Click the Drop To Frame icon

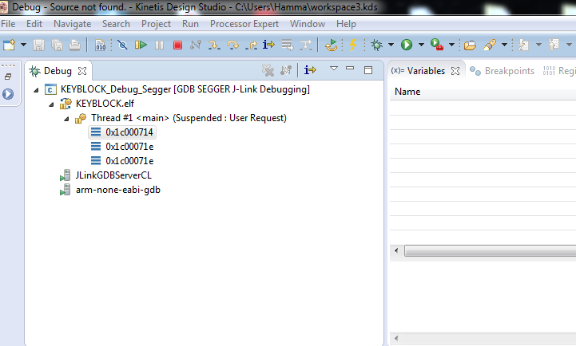point(288,45)
